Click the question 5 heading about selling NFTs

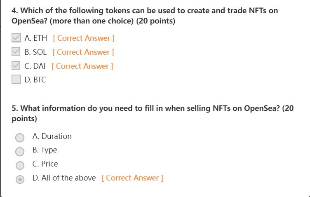pos(153,113)
